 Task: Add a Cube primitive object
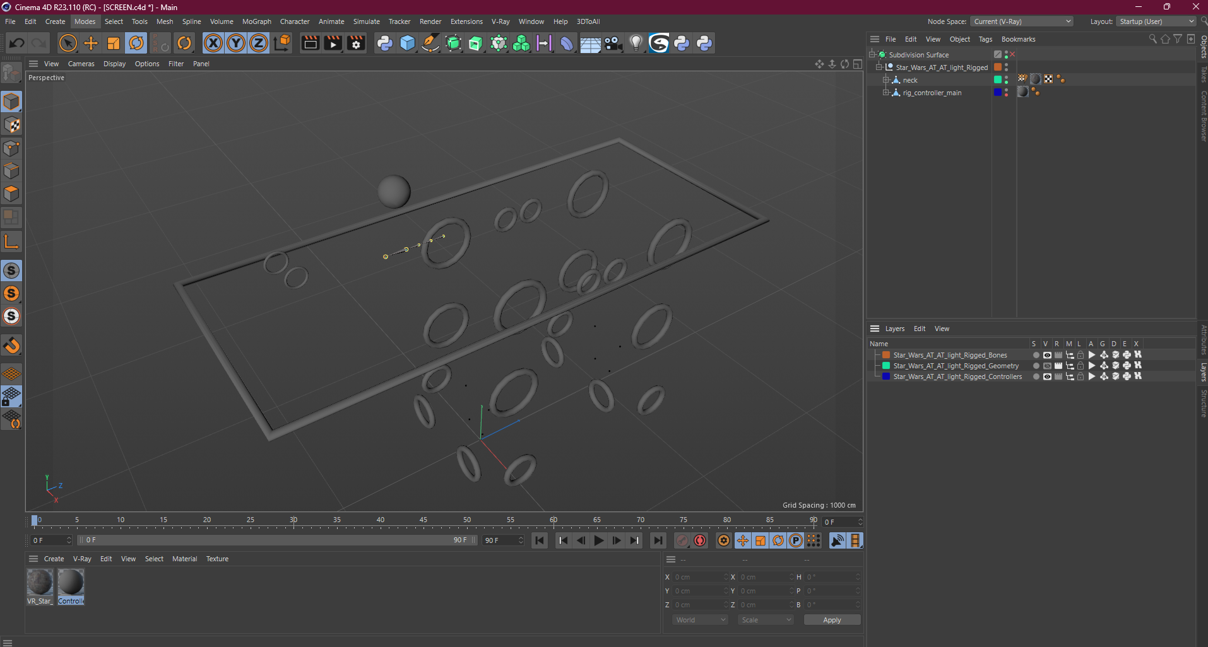click(x=408, y=43)
